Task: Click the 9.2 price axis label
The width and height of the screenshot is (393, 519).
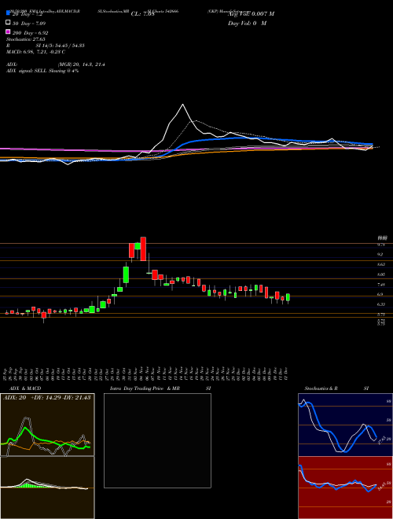Action: click(380, 254)
